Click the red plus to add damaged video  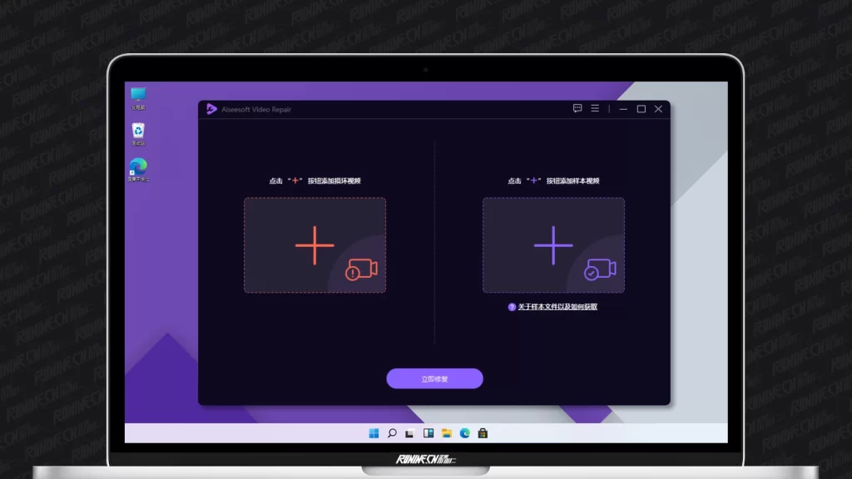(x=315, y=245)
